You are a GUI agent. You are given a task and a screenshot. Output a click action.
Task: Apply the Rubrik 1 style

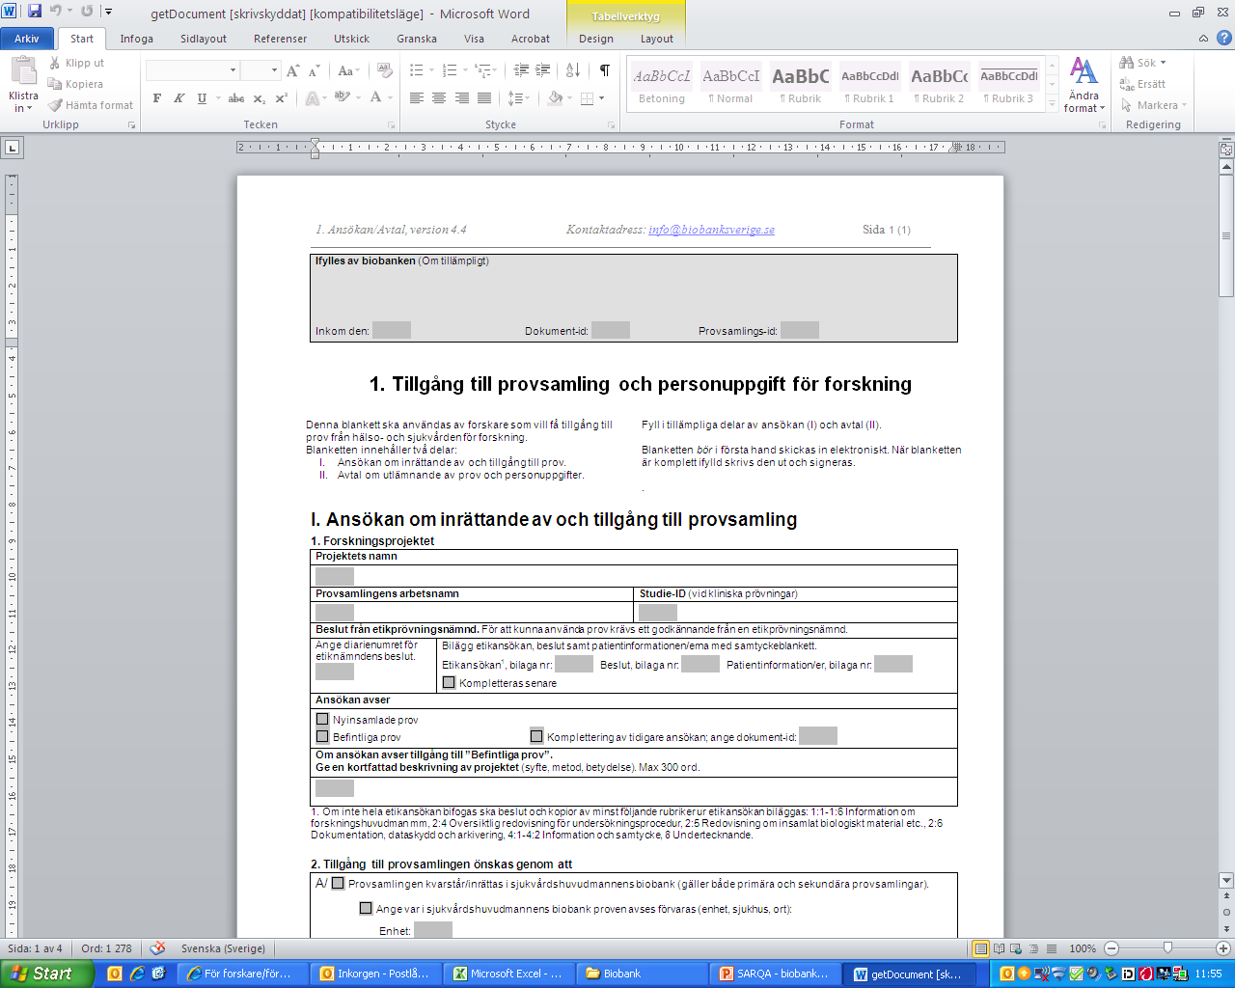click(x=869, y=85)
